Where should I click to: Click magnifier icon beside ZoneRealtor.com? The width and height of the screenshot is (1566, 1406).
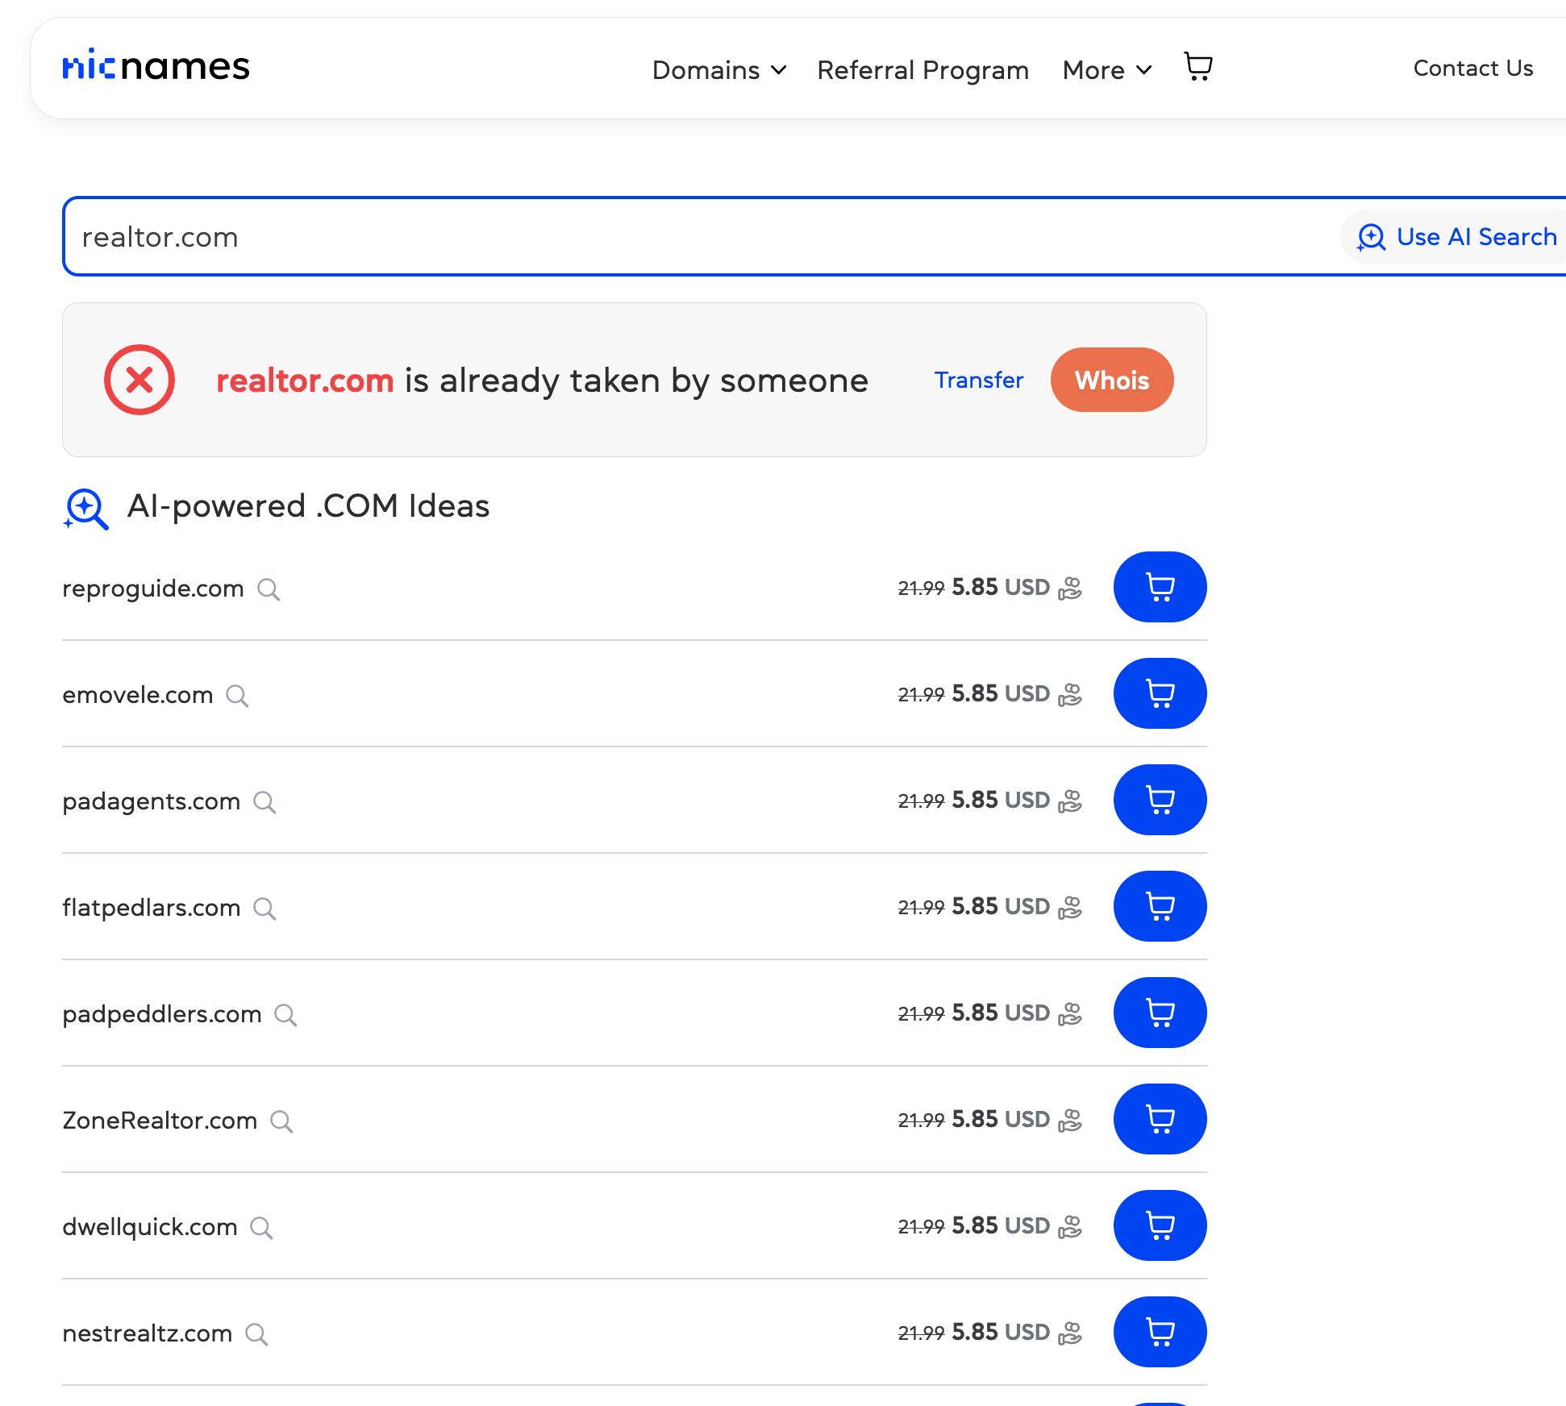(281, 1121)
